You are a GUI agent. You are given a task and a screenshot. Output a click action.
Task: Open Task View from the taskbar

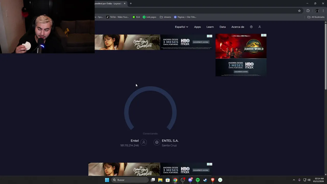click(x=153, y=180)
